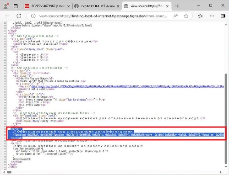Viewport: 229px width, 175px height.
Task: Click the horizontal scrollbar right arrow
Action: [x=221, y=172]
